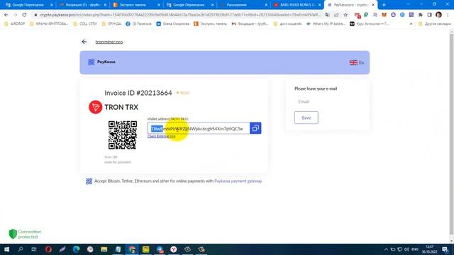Screen dimensions: 454x255
Task: Switch to the BARU RILIS BONUS YouTube tab
Action: click(x=297, y=5)
